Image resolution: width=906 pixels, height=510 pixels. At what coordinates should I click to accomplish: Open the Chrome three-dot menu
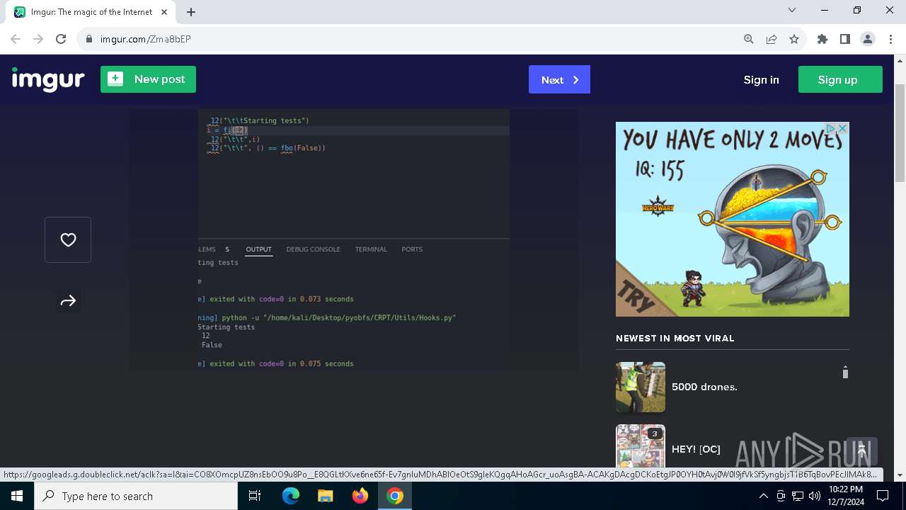(x=890, y=39)
